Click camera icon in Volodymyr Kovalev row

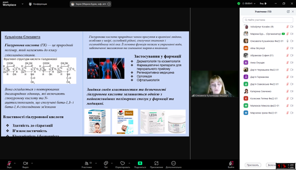pyautogui.click(x=292, y=26)
